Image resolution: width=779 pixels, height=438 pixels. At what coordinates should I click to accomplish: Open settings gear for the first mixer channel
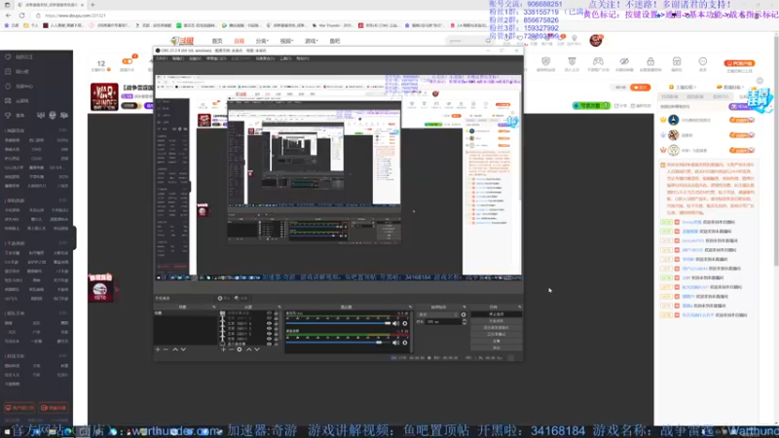(x=405, y=323)
